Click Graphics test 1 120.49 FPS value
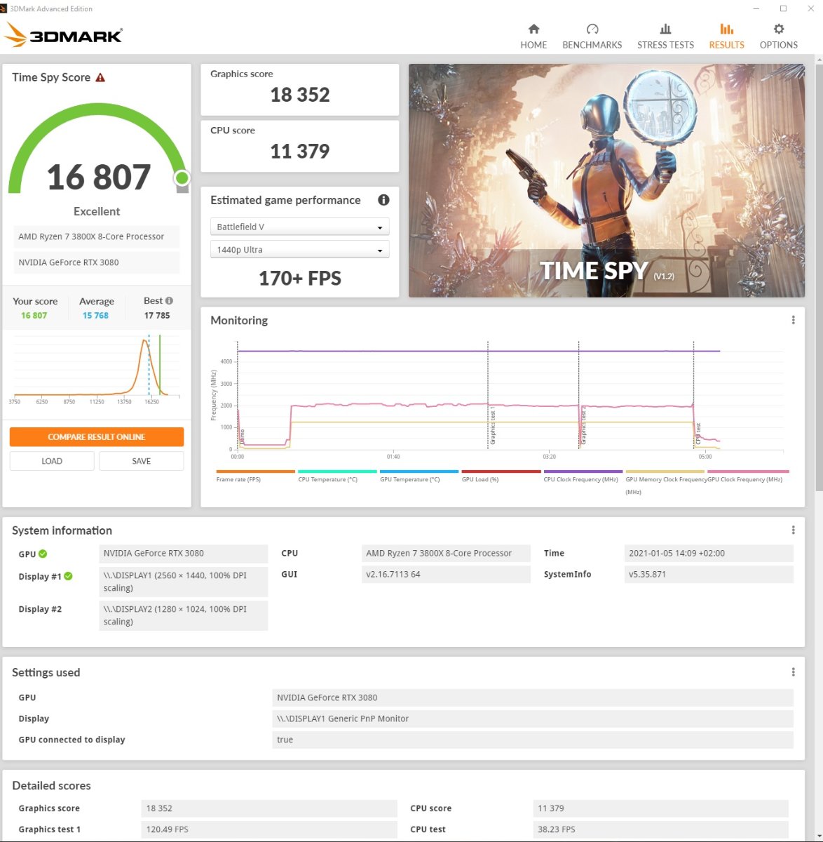This screenshot has height=842, width=823. [269, 829]
